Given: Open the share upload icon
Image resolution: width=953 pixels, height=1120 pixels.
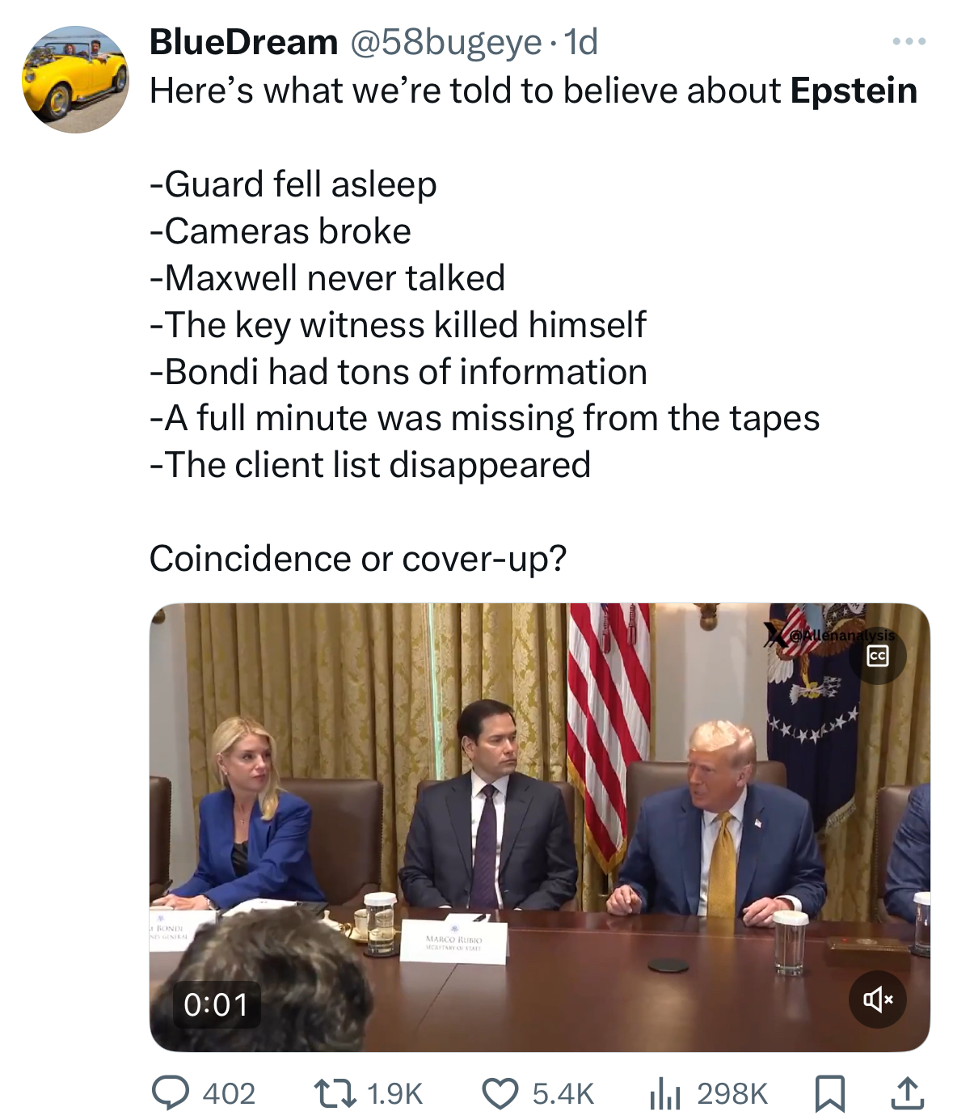Looking at the screenshot, I should click(x=906, y=1093).
